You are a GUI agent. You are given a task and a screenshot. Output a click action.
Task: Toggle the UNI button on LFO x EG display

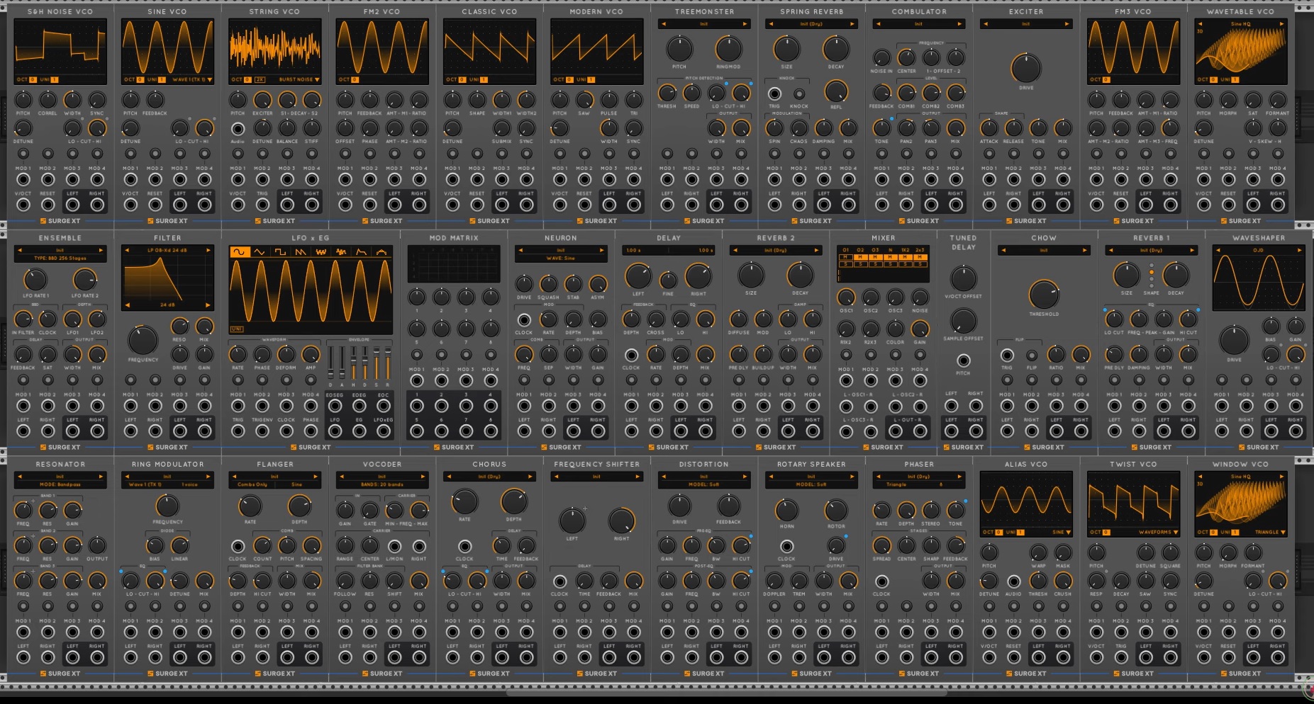pyautogui.click(x=236, y=329)
